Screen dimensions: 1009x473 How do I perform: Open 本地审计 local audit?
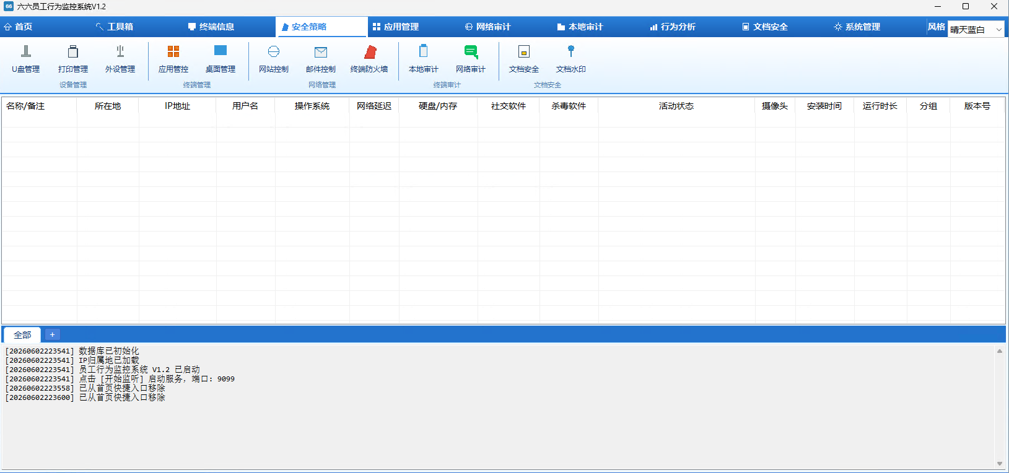[424, 59]
